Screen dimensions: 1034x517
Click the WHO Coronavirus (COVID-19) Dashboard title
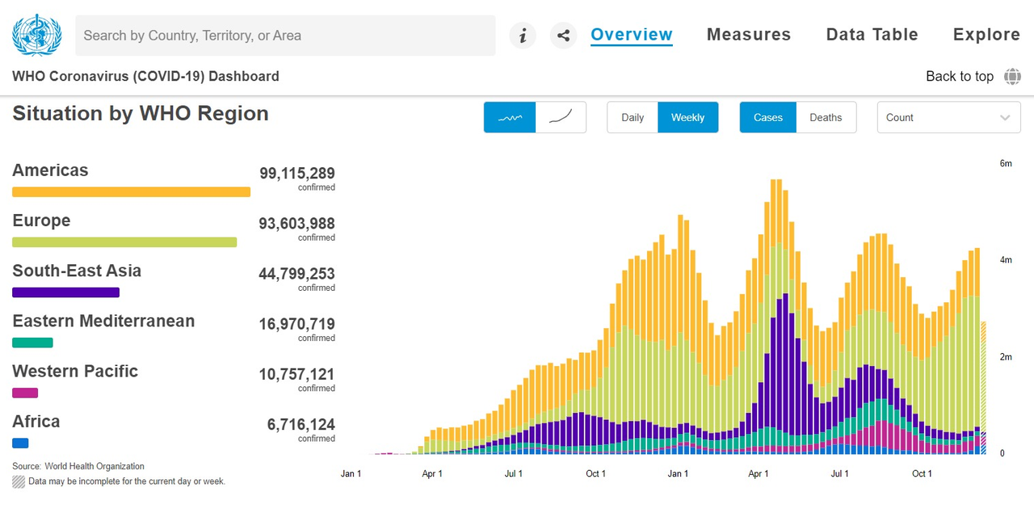[145, 77]
